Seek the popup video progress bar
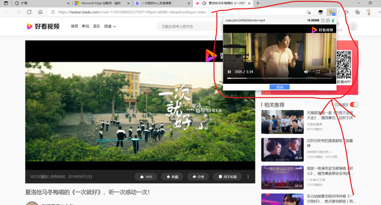Viewport: 381px width, 205px height. point(279,78)
